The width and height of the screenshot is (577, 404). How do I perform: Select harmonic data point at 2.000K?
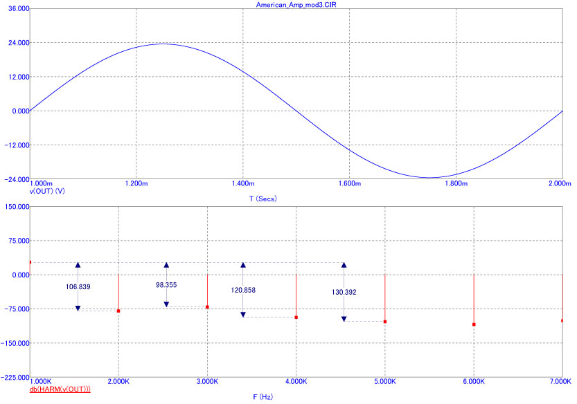(x=118, y=311)
